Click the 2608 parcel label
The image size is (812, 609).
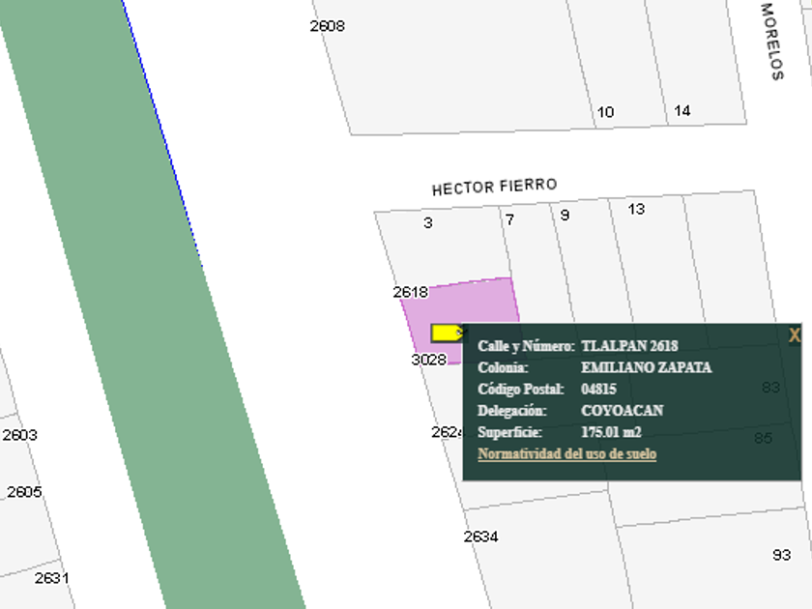tap(328, 26)
